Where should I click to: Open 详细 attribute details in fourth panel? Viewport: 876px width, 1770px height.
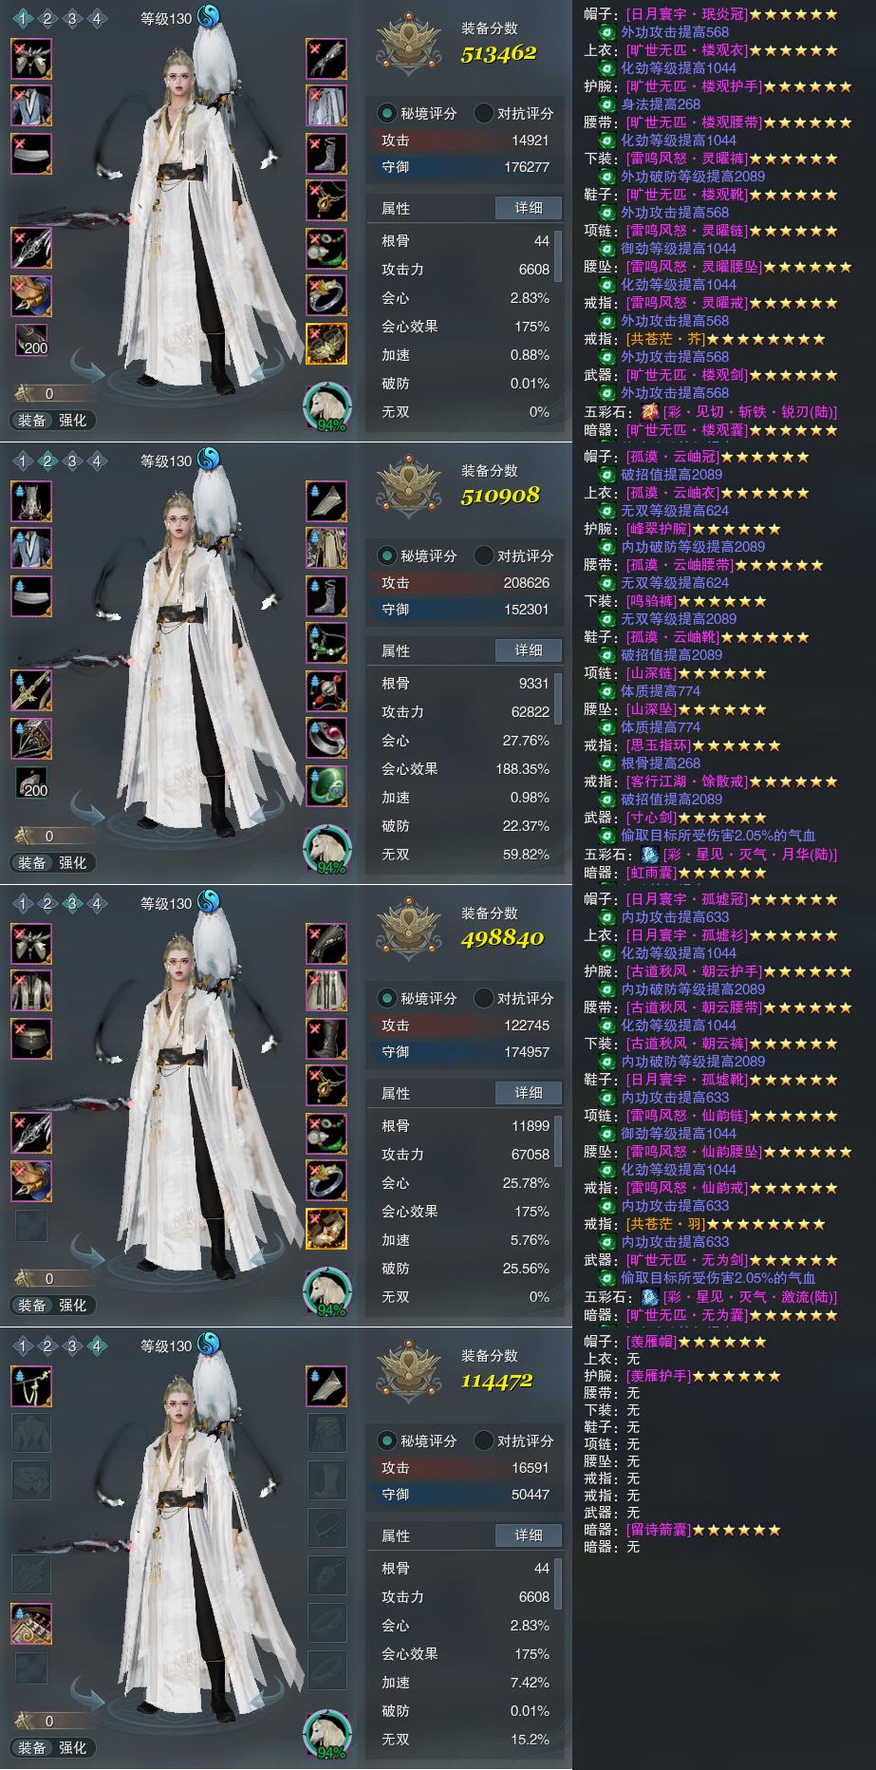529,1535
